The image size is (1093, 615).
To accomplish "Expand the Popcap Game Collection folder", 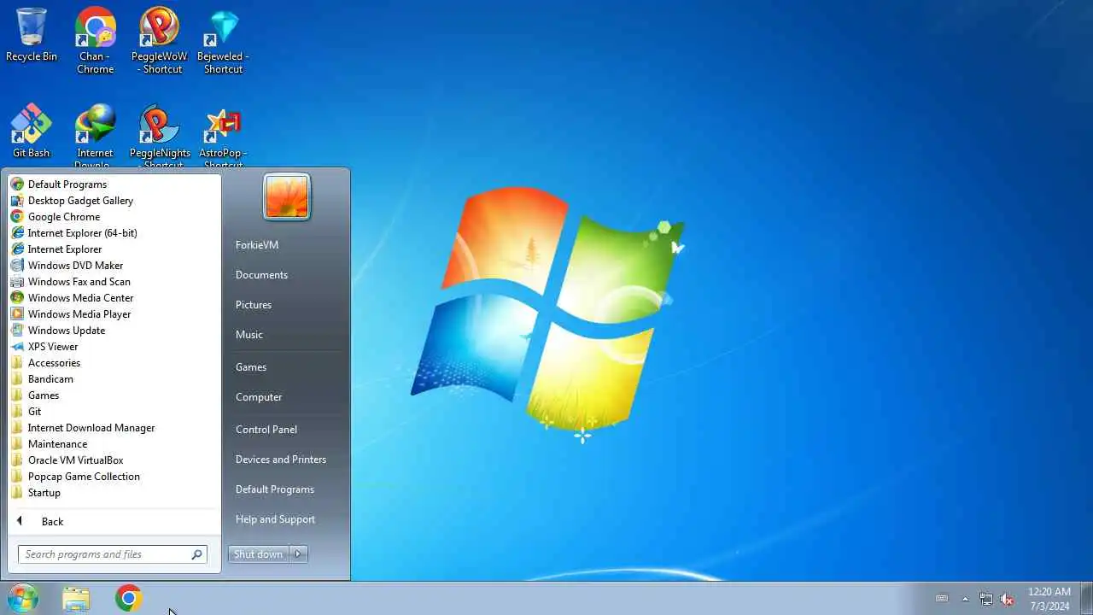I will (114, 477).
